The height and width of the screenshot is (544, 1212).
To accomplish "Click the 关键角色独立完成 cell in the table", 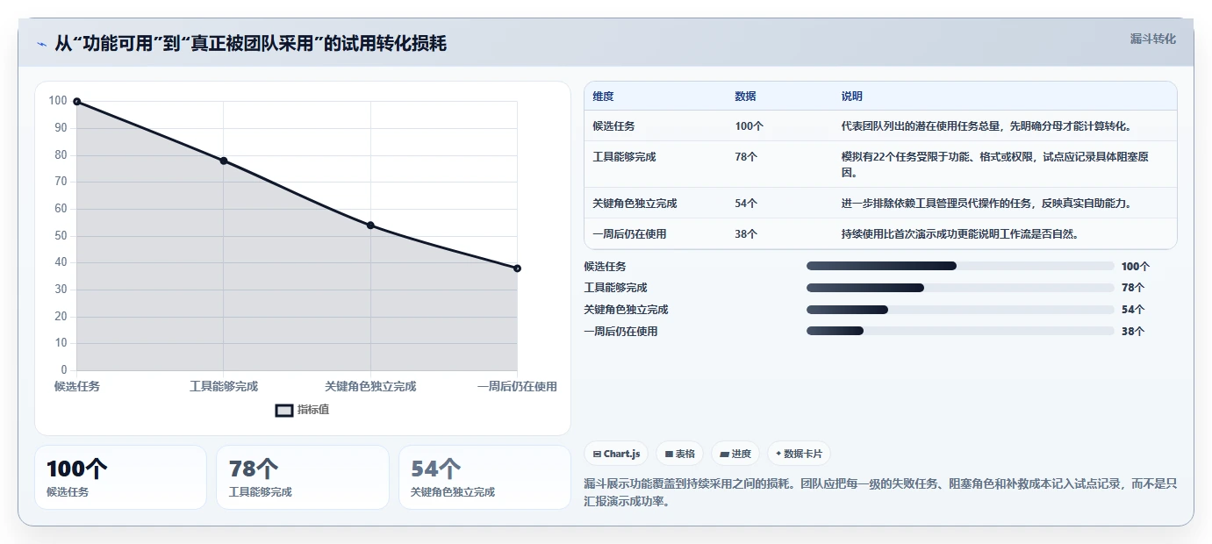I will [635, 204].
